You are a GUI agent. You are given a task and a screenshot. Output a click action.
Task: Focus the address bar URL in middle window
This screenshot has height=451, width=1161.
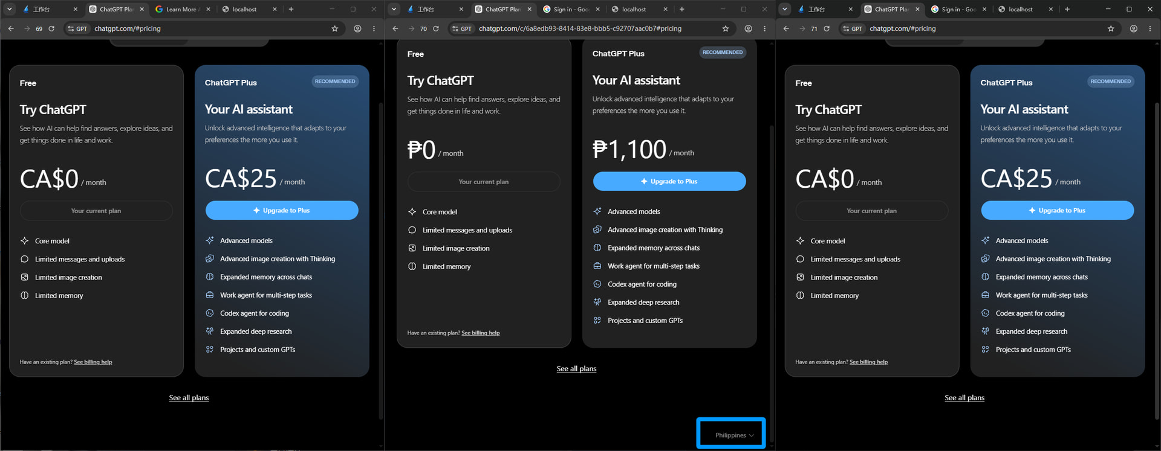[x=580, y=28]
